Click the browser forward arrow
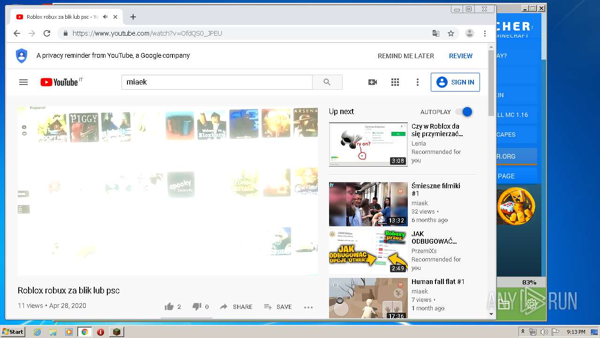This screenshot has width=600, height=338. tap(32, 33)
